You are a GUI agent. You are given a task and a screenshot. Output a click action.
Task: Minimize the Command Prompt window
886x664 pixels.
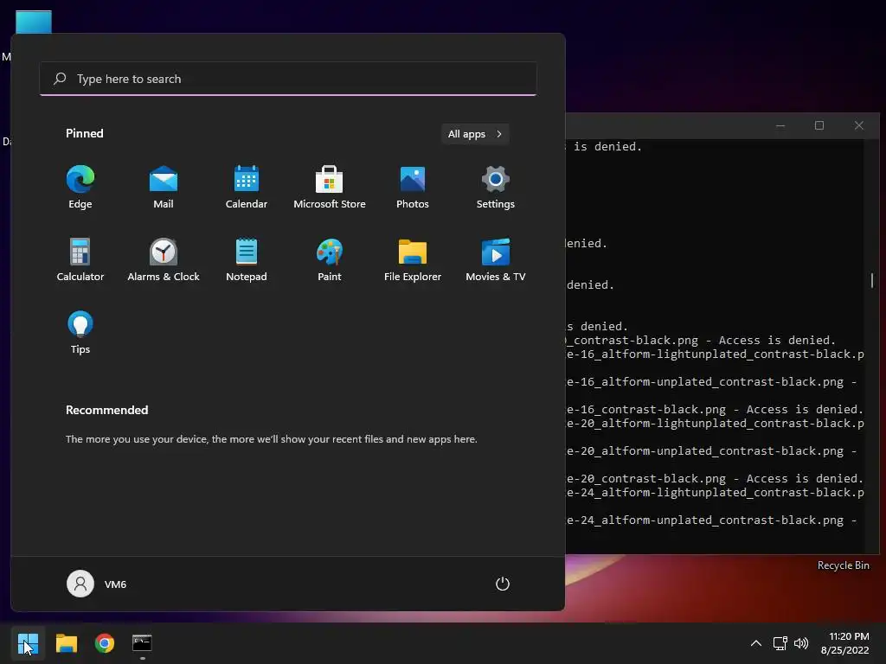click(780, 125)
